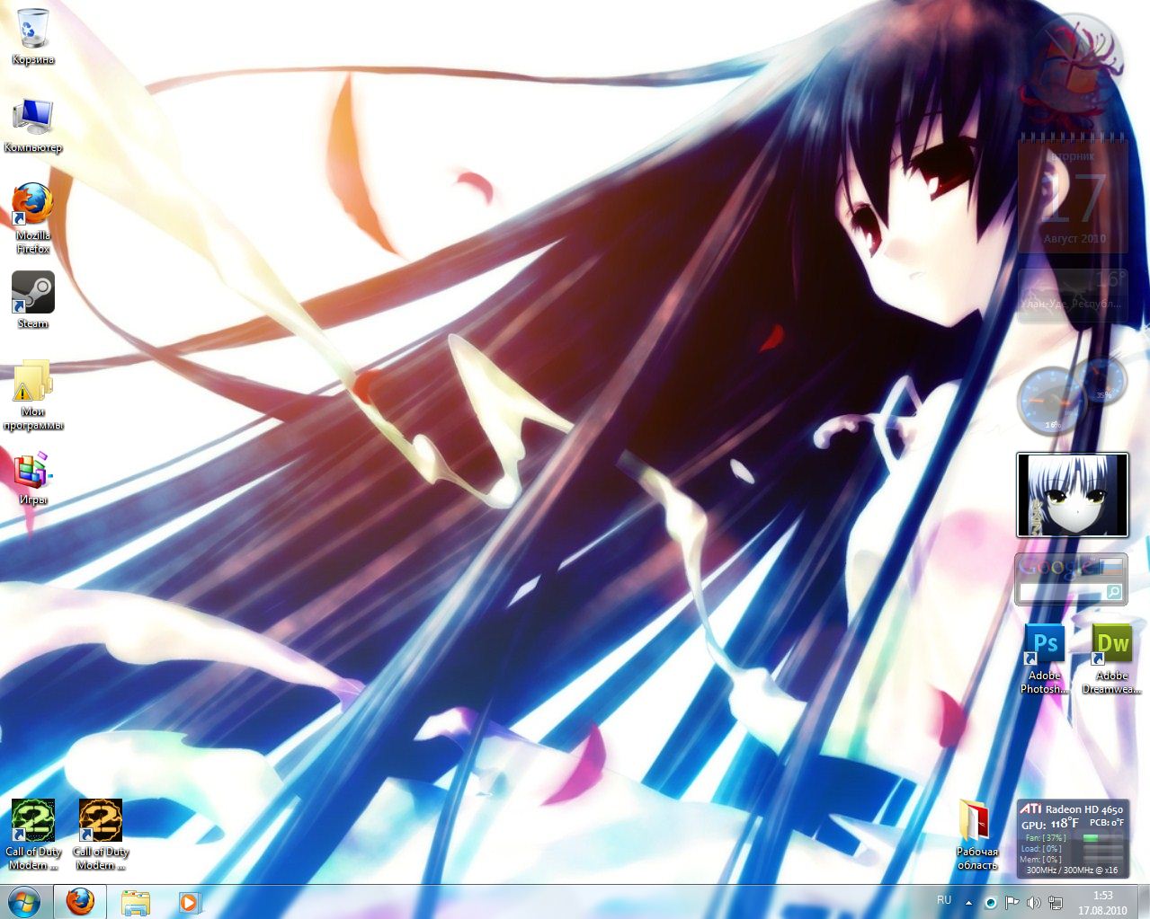Open the RU language indicator
Image resolution: width=1150 pixels, height=919 pixels.
[x=944, y=900]
